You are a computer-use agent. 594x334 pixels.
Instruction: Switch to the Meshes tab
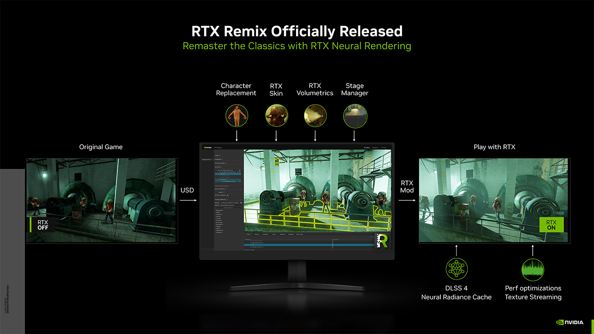(257, 235)
